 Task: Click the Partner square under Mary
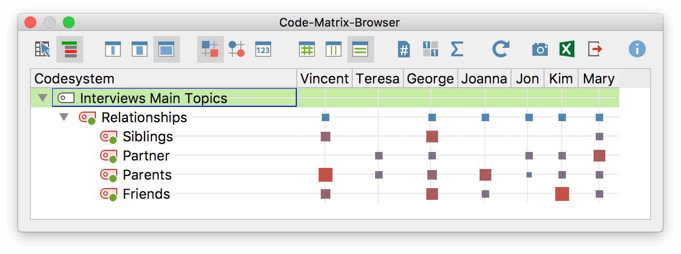click(599, 156)
